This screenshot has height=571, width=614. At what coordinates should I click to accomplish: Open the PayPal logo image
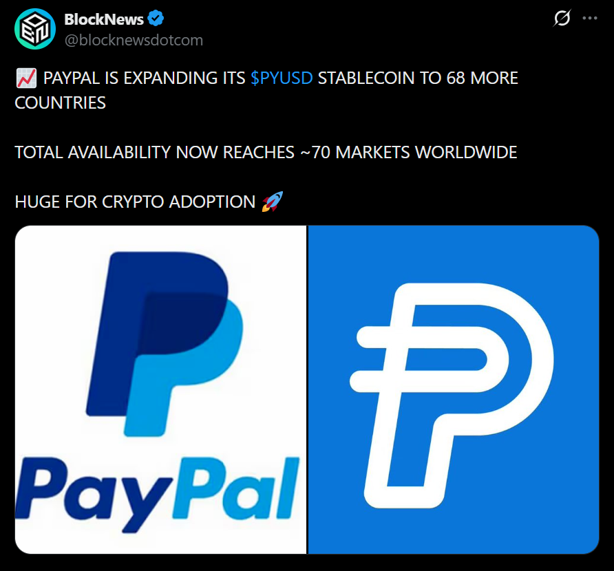(x=160, y=389)
